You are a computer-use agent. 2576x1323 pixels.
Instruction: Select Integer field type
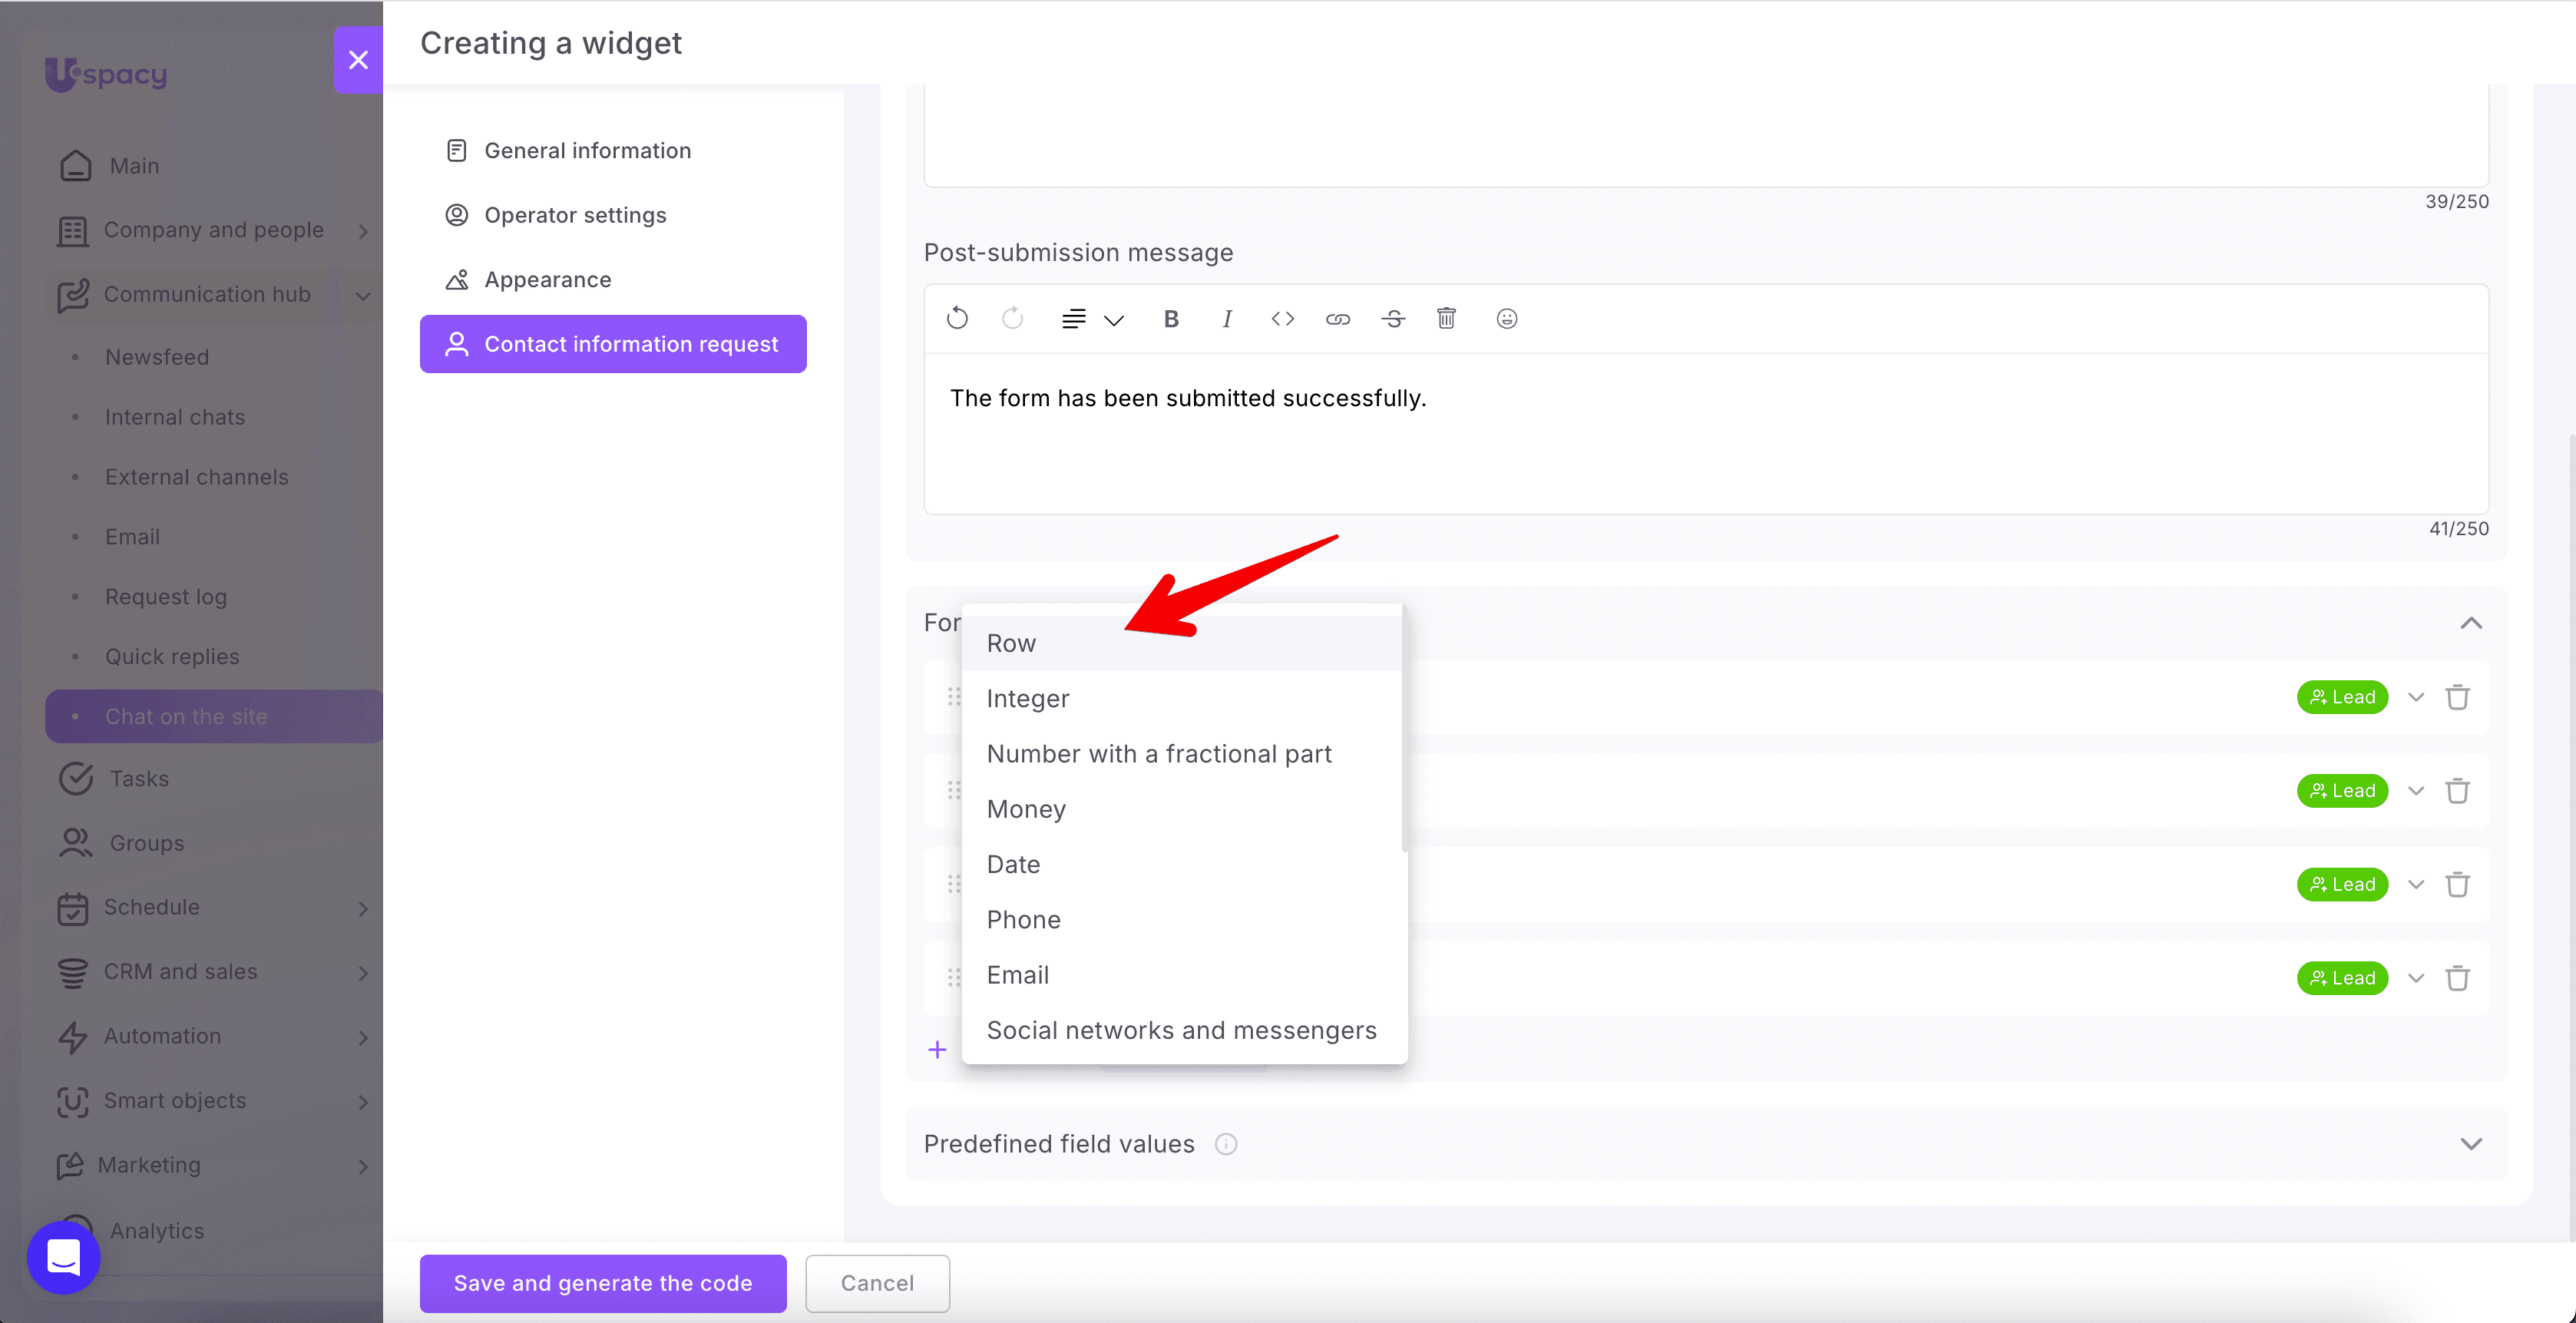coord(1182,698)
